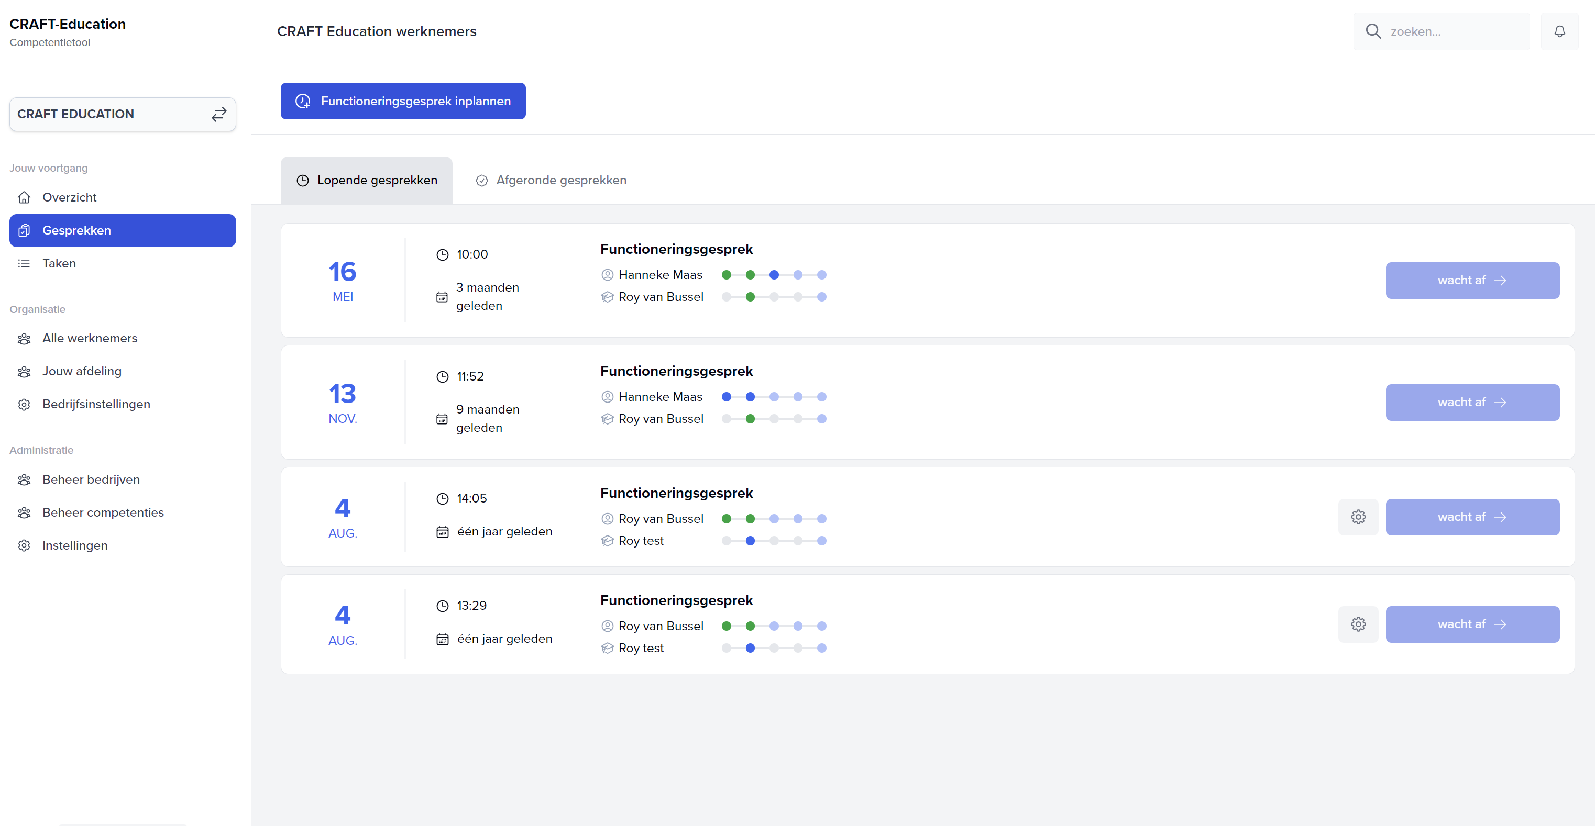Open Beheer bedrijven in the sidebar
This screenshot has width=1595, height=826.
tap(123, 479)
